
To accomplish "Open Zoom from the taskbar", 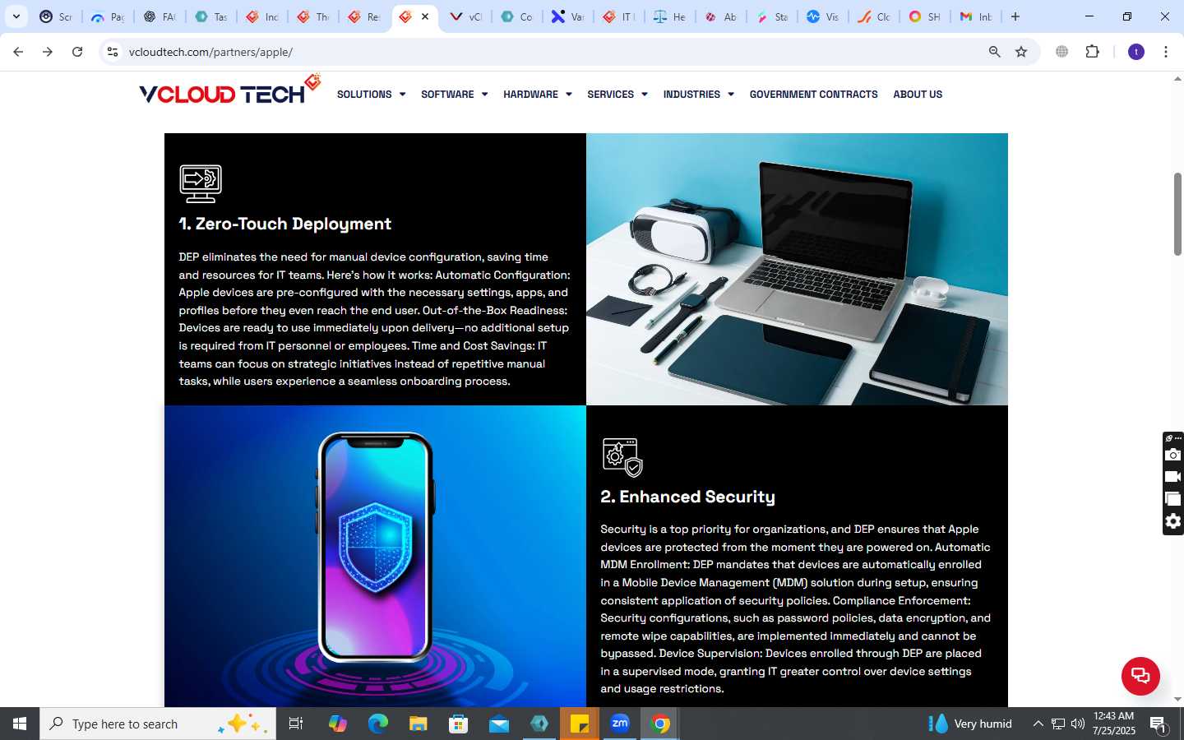I will 620,724.
